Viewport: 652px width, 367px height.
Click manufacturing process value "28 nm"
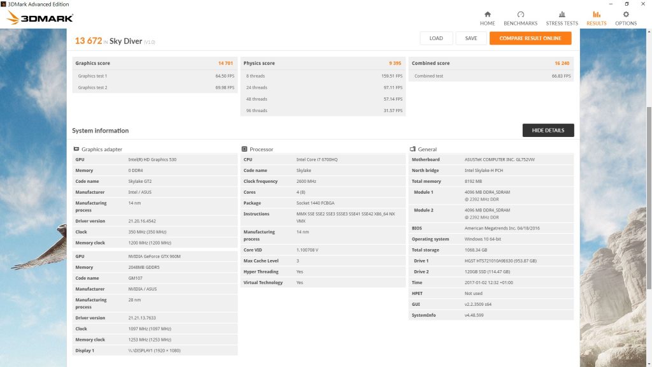coord(134,300)
